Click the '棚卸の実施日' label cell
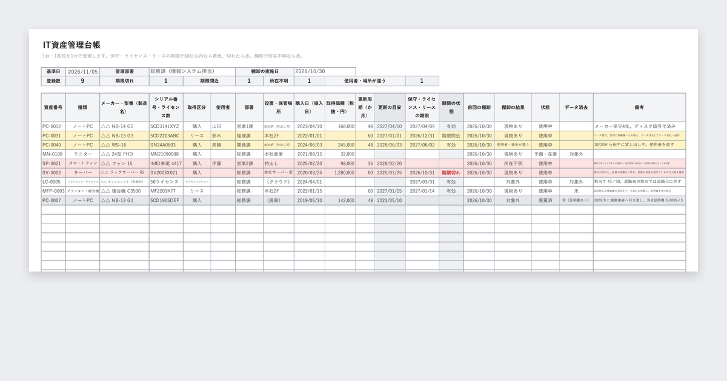The image size is (727, 381). [264, 71]
